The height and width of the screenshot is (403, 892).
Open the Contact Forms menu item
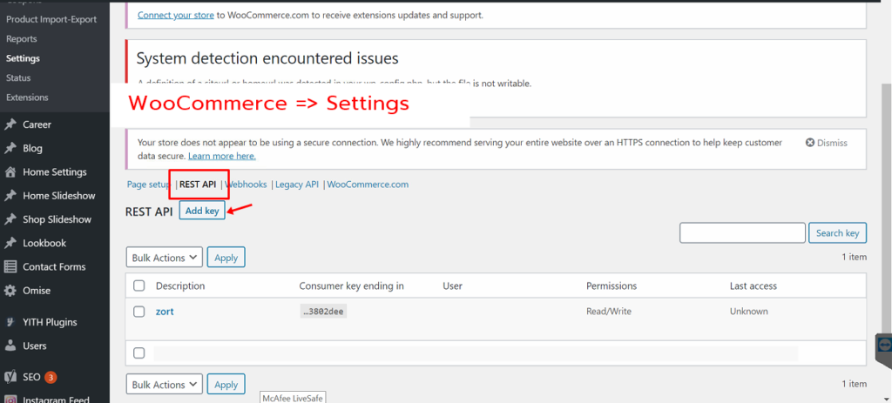(54, 266)
